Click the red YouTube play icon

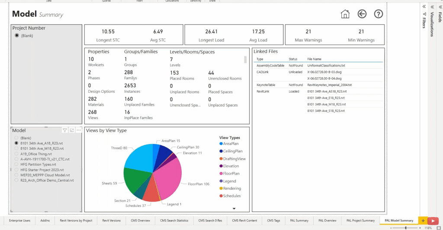(433, 221)
